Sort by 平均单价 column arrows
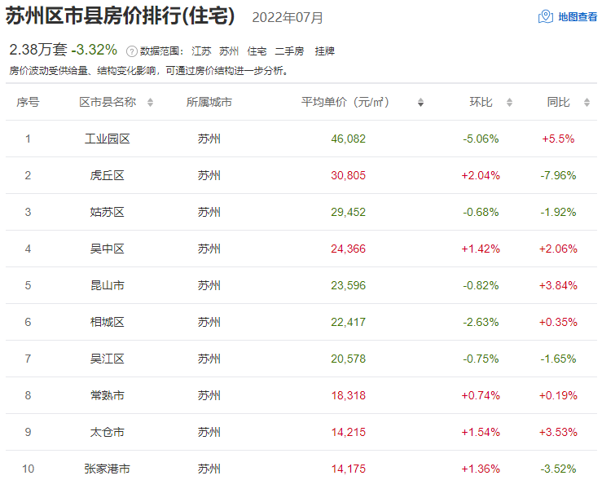This screenshot has width=602, height=480. point(421,102)
